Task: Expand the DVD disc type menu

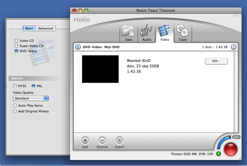Action: tap(236, 137)
